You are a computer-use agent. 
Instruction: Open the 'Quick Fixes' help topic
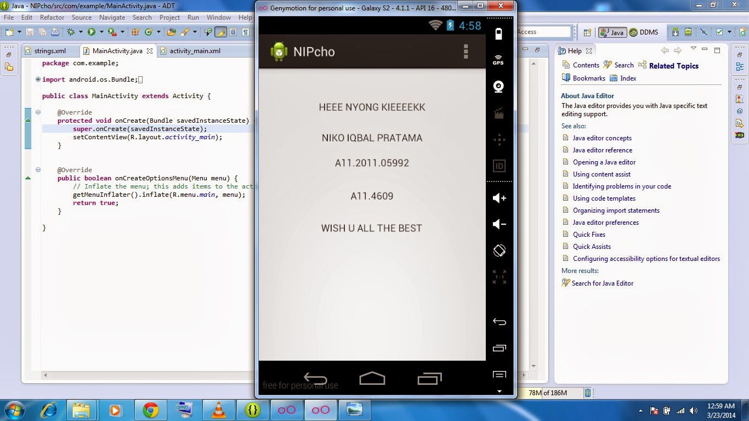tap(589, 235)
